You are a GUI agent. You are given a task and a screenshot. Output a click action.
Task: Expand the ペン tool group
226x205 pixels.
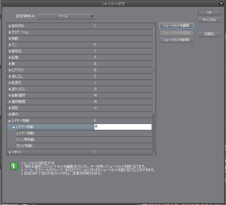(10, 45)
